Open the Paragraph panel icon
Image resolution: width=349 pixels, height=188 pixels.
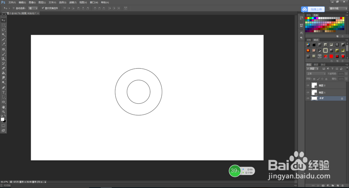302,38
